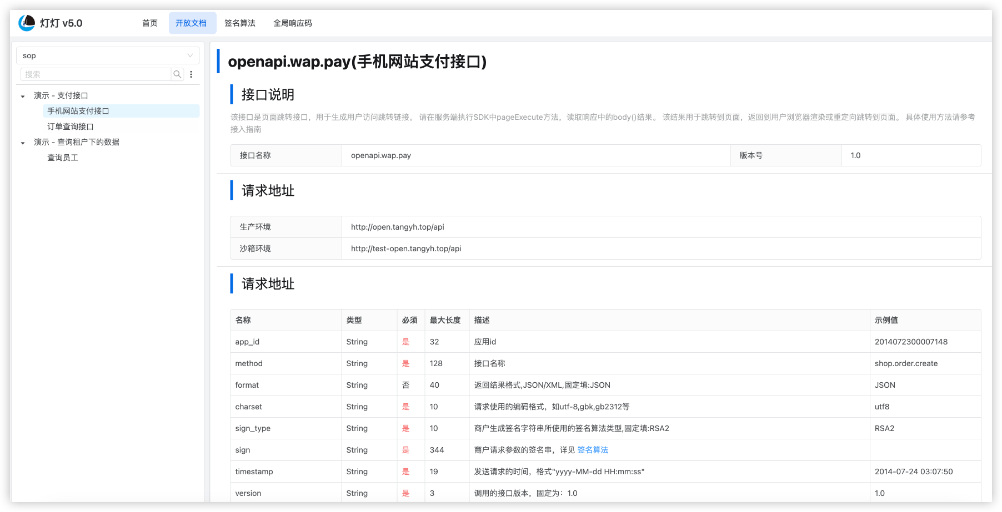Click the production URL http://open.tangyh.top/api
The width and height of the screenshot is (1002, 512).
397,227
